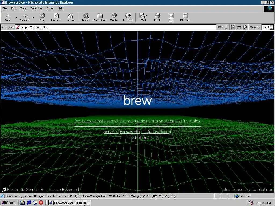Open the roblox link
The width and height of the screenshot is (275, 206).
click(194, 121)
